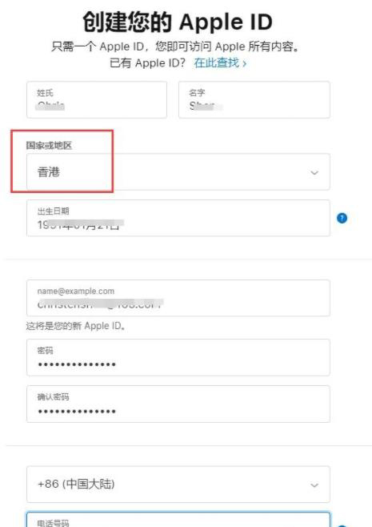This screenshot has width=372, height=527.
Task: Select the 出生日期 birth date field
Action: click(178, 218)
